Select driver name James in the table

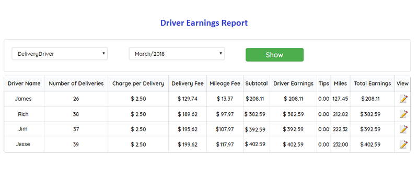23,99
